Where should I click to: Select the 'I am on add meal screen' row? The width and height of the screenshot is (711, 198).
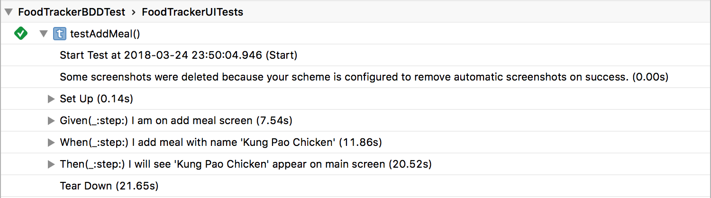(x=355, y=121)
